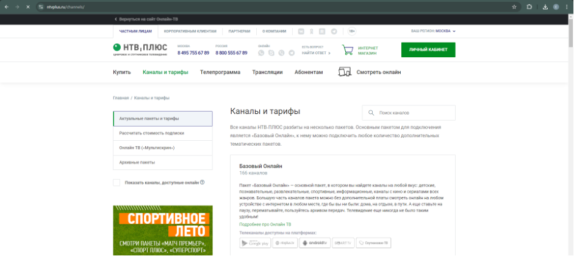Click the Android TV platform badge

tap(315, 243)
